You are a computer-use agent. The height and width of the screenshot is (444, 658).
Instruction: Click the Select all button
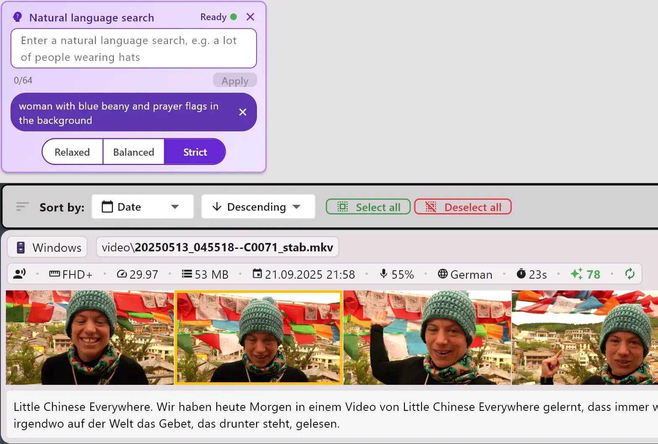point(368,206)
